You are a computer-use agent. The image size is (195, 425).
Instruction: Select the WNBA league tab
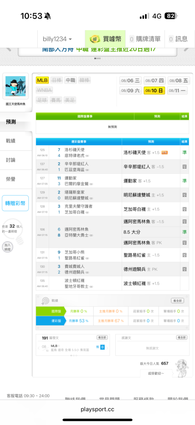45,90
